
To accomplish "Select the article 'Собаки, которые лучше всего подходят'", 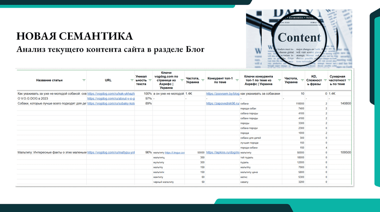I will tap(52, 103).
